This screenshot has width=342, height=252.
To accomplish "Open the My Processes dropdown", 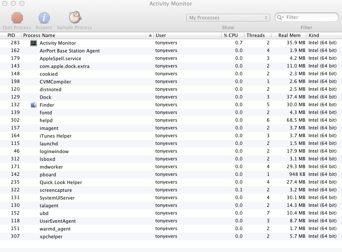I will pos(228,18).
